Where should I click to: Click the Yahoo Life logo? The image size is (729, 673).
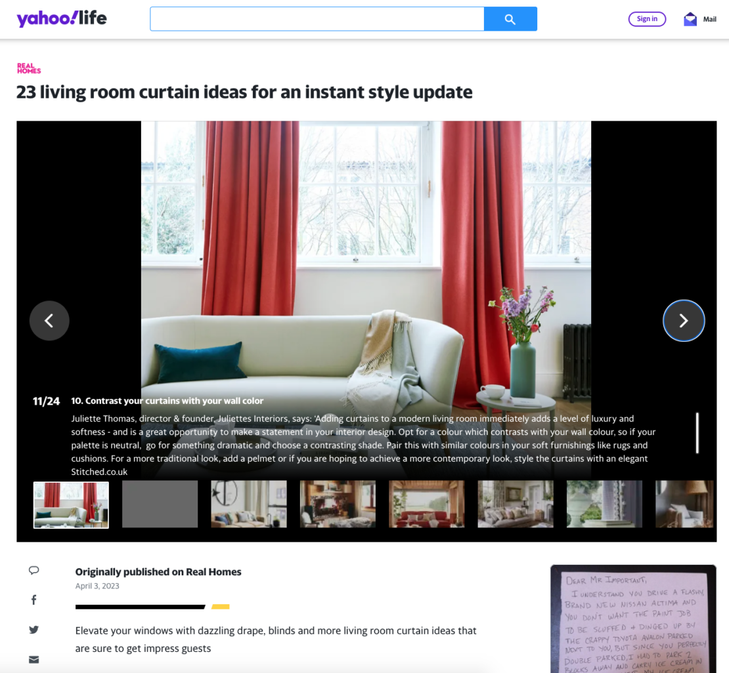point(61,18)
